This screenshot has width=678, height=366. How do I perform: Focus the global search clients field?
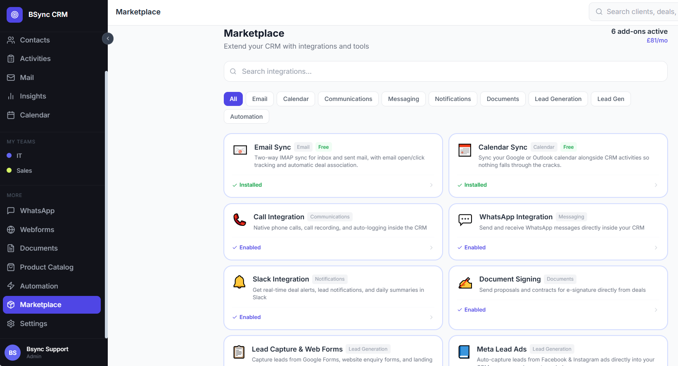click(x=633, y=12)
